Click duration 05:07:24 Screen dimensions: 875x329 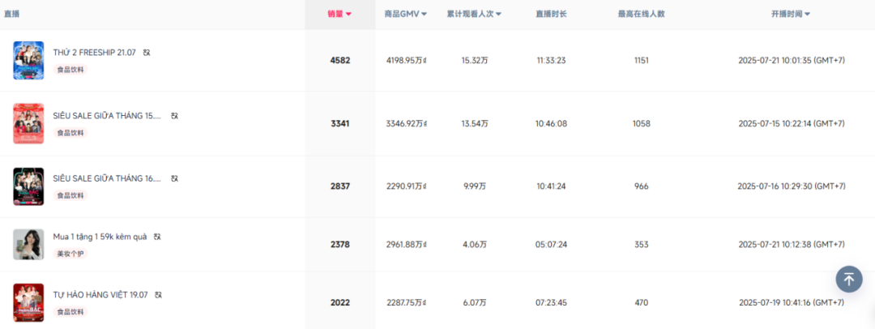coord(552,244)
